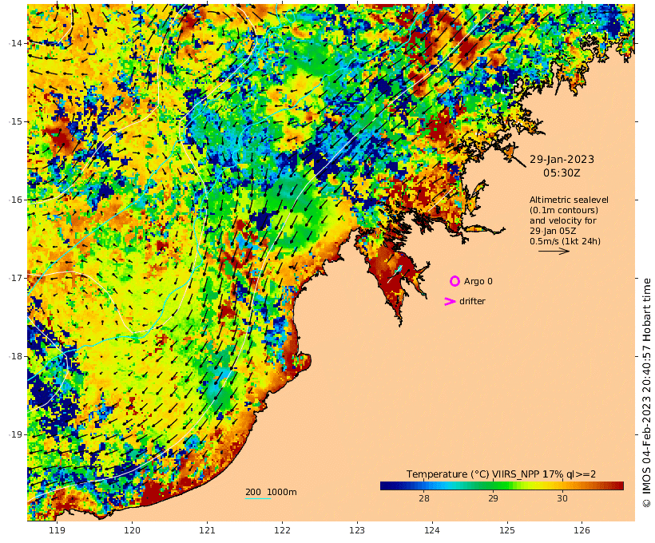The height and width of the screenshot is (543, 655).
Task: Click the 126 longitude axis label
Action: pyautogui.click(x=582, y=530)
